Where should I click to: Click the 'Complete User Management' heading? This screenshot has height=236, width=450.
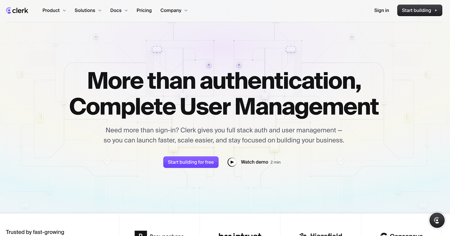(224, 107)
